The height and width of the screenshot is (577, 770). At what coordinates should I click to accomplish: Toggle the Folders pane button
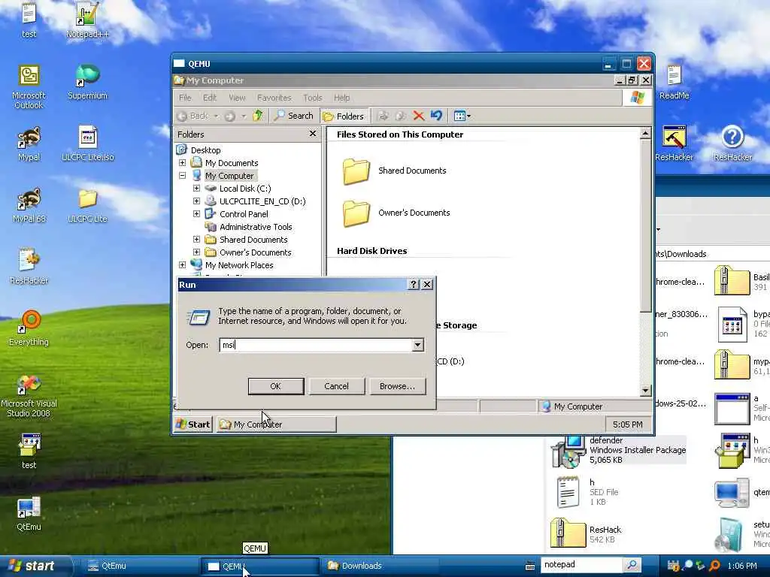pyautogui.click(x=344, y=116)
